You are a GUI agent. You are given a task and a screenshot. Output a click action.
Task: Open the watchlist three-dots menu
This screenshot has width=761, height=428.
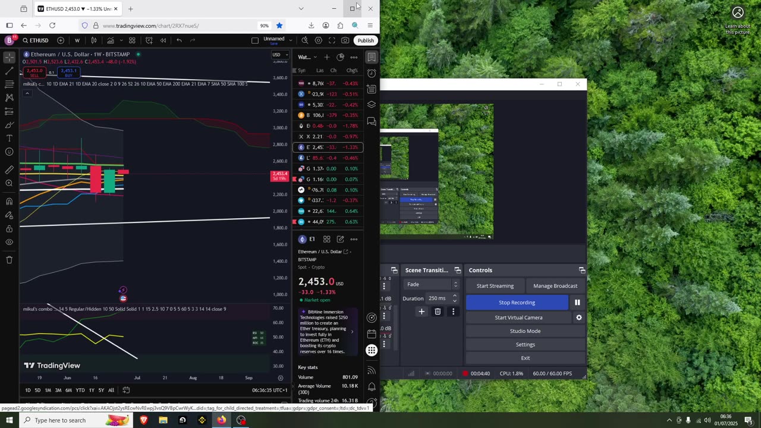pyautogui.click(x=354, y=57)
